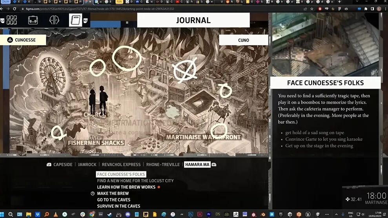Click the cafeteria thumbnail image
The height and width of the screenshot is (218, 388).
[x=325, y=44]
